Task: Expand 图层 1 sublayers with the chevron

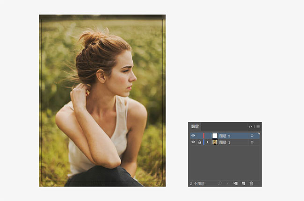Action: tap(208, 142)
